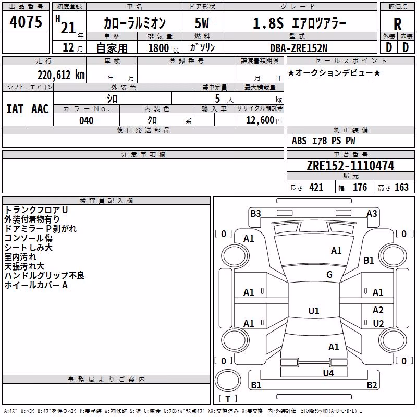Select the note ホイールカバーA
The width and height of the screenshot is (417, 417).
point(36,285)
